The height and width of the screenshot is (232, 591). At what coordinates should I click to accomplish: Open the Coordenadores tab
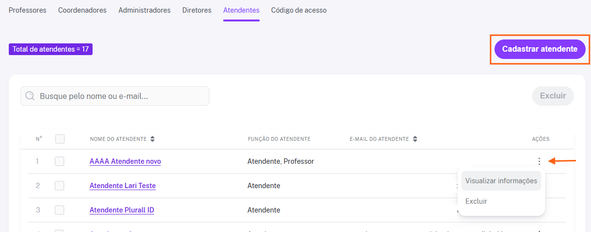click(x=82, y=10)
